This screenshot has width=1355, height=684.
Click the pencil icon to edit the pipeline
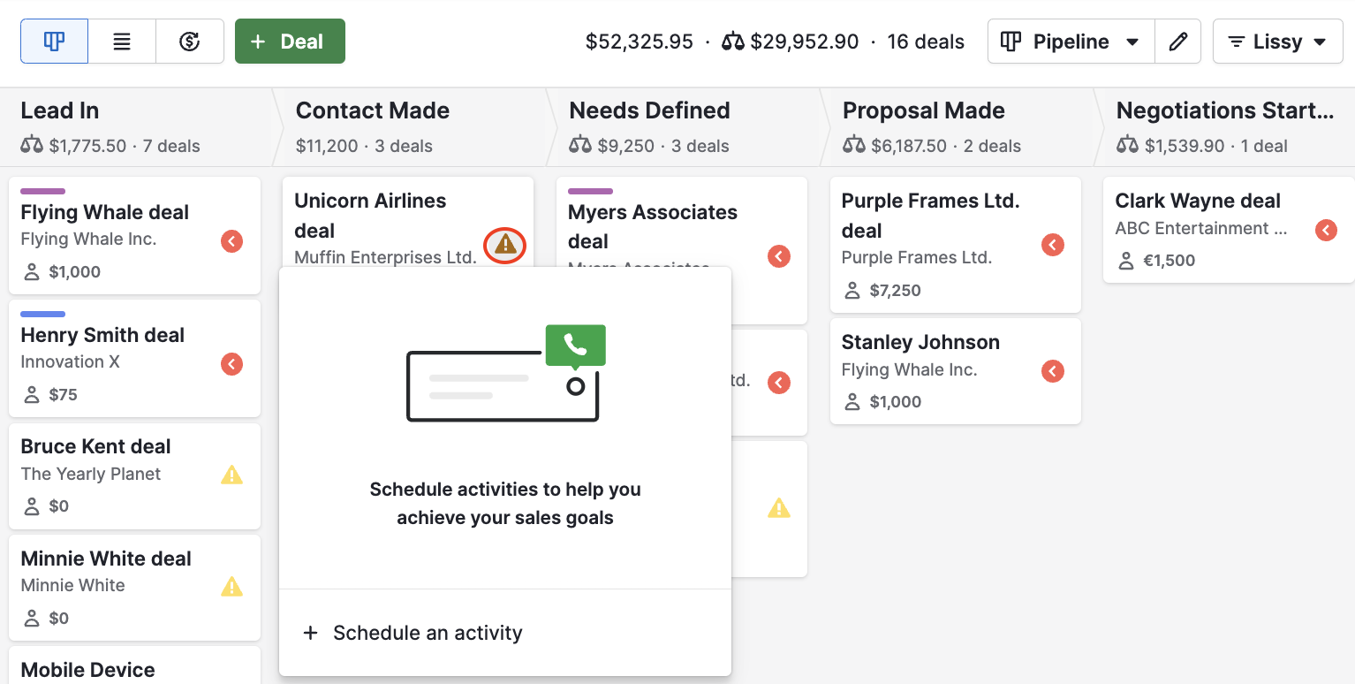pos(1178,41)
